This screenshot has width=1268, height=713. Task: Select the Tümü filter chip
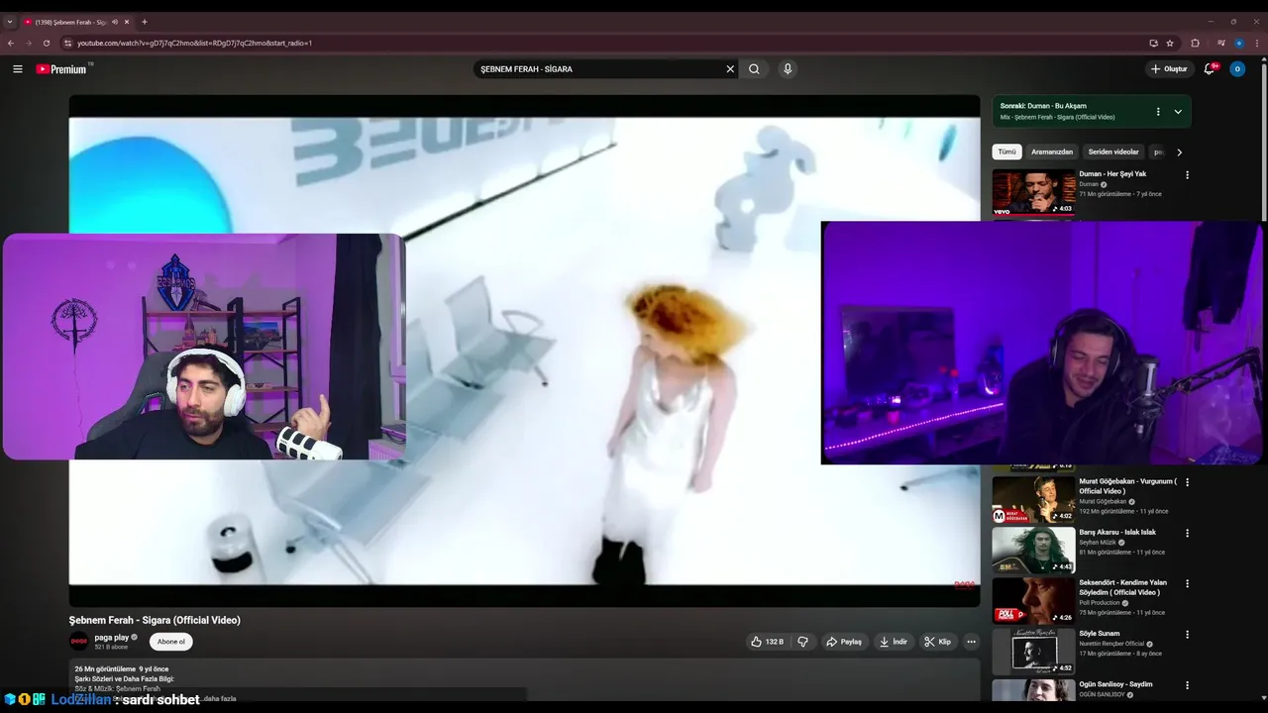pos(1006,152)
